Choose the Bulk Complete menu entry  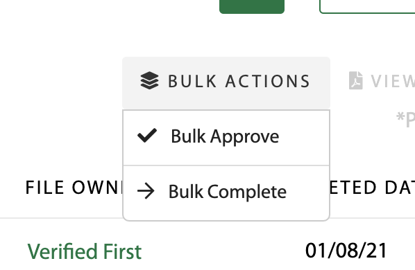tap(226, 193)
